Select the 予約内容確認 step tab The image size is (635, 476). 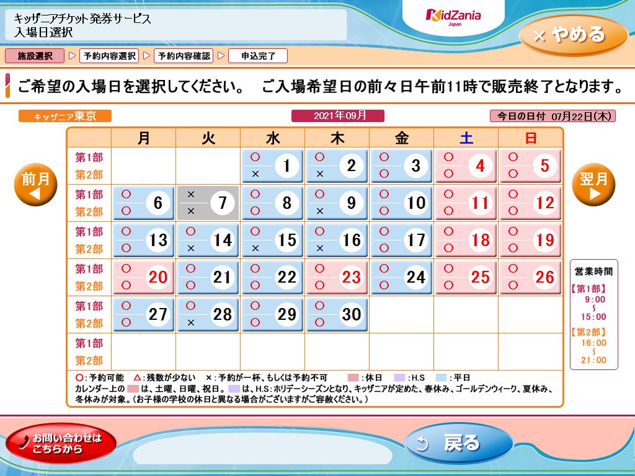[x=184, y=56]
